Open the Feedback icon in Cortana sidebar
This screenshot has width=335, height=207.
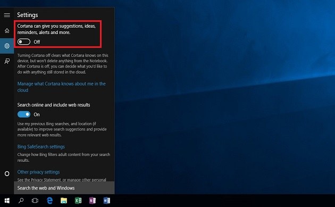pyautogui.click(x=7, y=61)
